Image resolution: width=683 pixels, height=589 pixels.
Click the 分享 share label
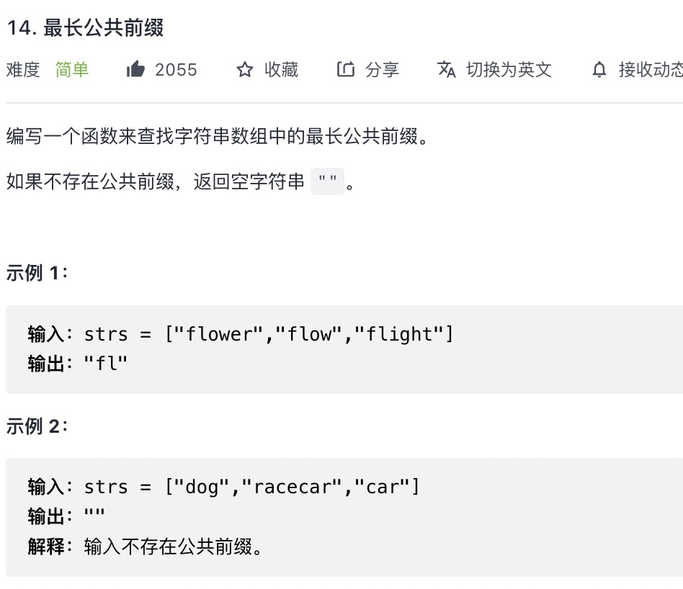click(382, 70)
